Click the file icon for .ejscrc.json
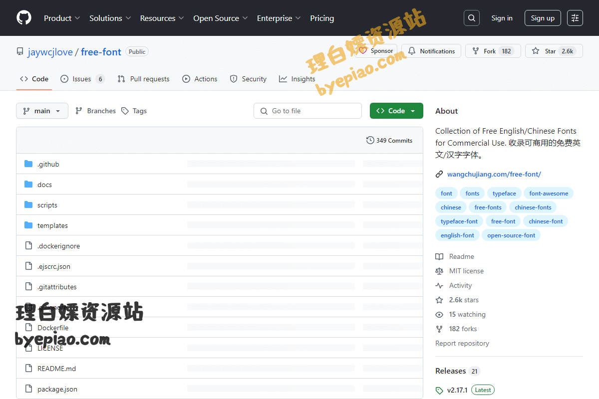 pyautogui.click(x=28, y=266)
